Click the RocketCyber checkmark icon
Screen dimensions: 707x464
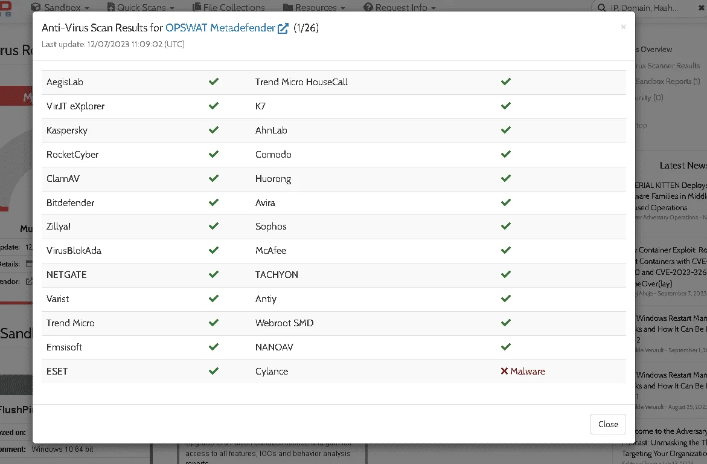pos(214,154)
